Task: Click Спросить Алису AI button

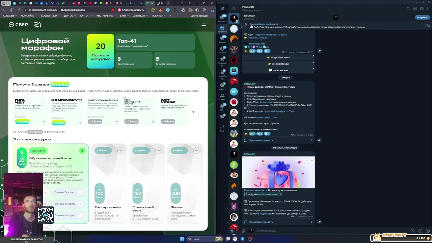Action: pos(131,10)
